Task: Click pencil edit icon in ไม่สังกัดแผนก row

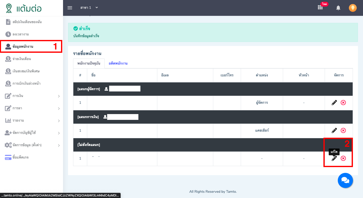Action: pyautogui.click(x=334, y=158)
